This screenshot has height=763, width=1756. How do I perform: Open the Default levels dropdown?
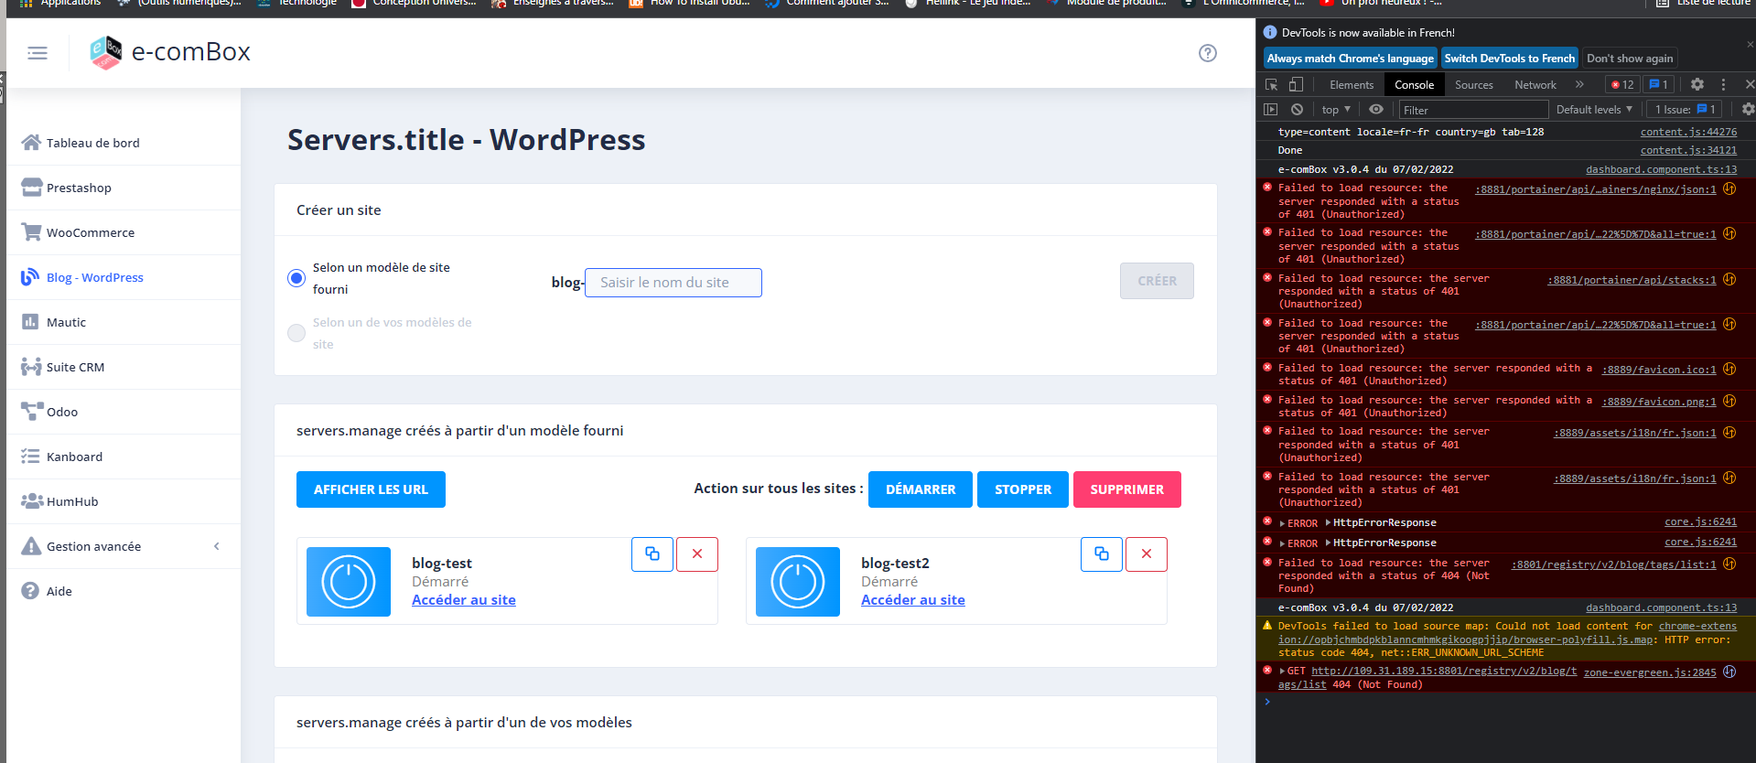coord(1595,110)
